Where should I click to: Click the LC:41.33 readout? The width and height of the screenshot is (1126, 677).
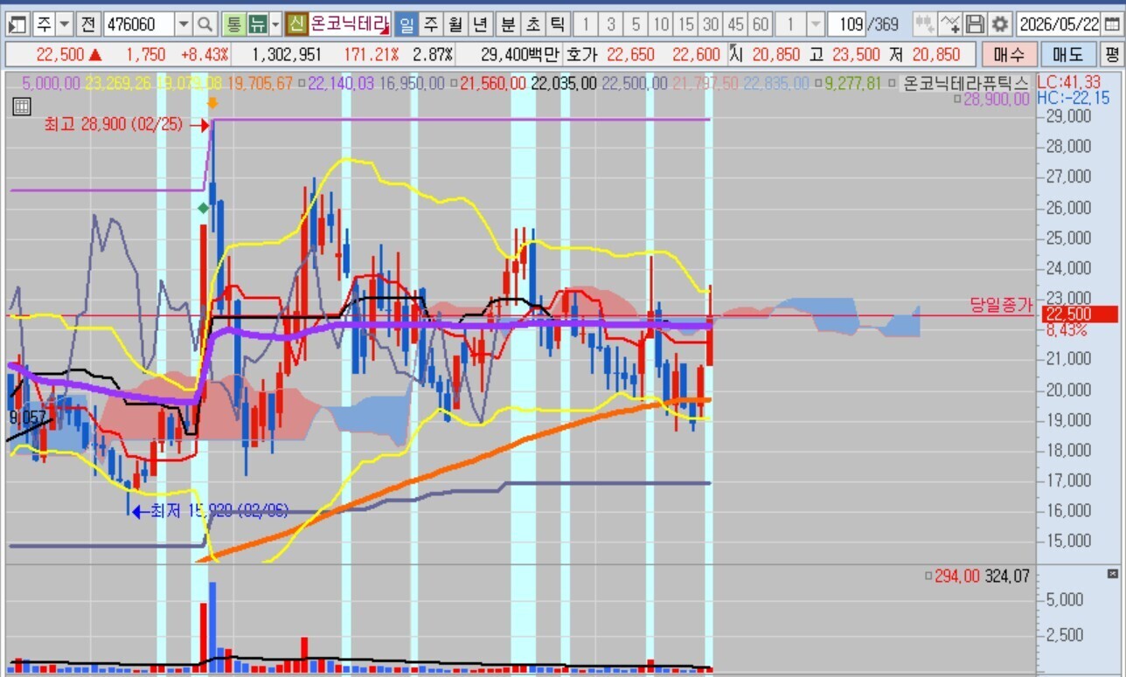click(x=1071, y=82)
